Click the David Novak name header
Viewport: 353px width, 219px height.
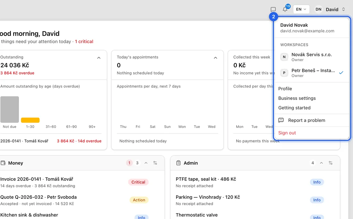(x=294, y=25)
